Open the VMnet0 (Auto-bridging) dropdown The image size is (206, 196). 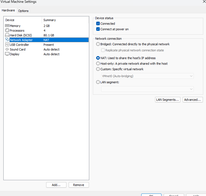(147, 76)
